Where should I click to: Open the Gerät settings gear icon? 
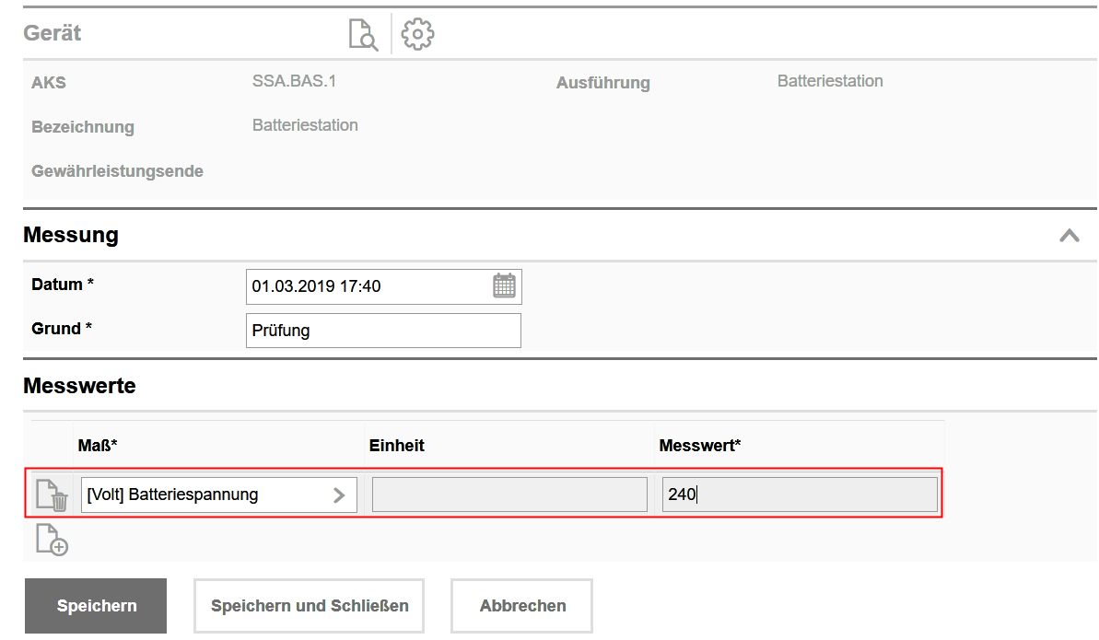[418, 34]
